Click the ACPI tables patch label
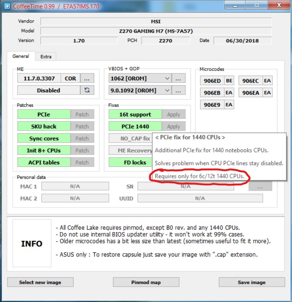Viewport: 292px width, 302px height. (x=44, y=162)
